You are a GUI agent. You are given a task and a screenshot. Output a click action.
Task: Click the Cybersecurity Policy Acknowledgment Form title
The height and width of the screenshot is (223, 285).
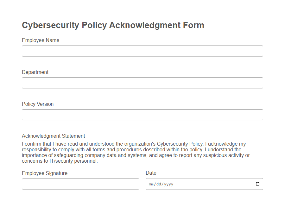[113, 25]
